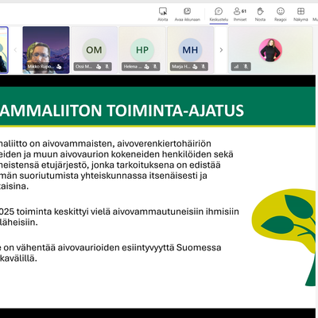
Task: Select Mikko's video tile
Action: click(x=46, y=50)
